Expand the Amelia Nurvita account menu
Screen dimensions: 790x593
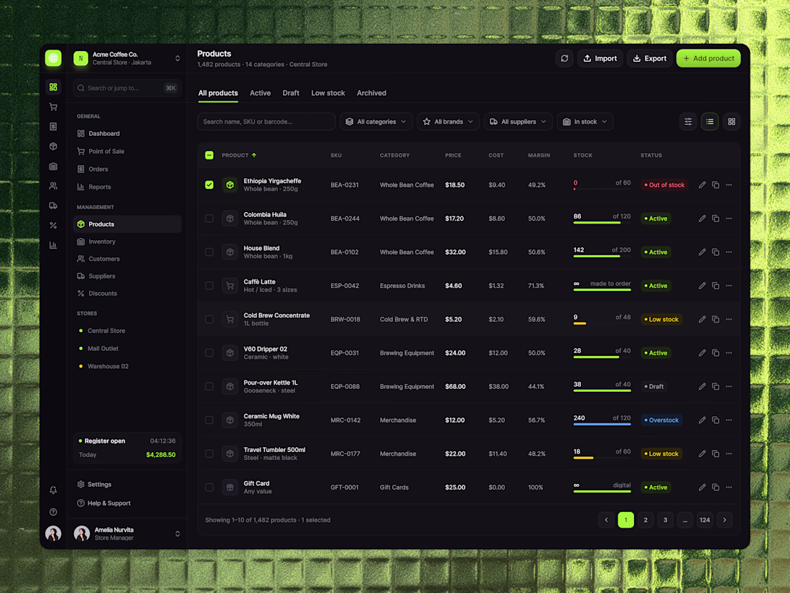pyautogui.click(x=177, y=533)
